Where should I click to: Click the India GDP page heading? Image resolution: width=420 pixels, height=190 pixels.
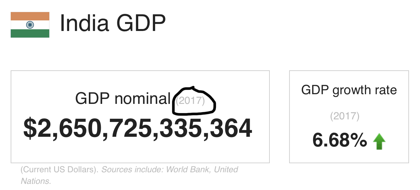[113, 24]
